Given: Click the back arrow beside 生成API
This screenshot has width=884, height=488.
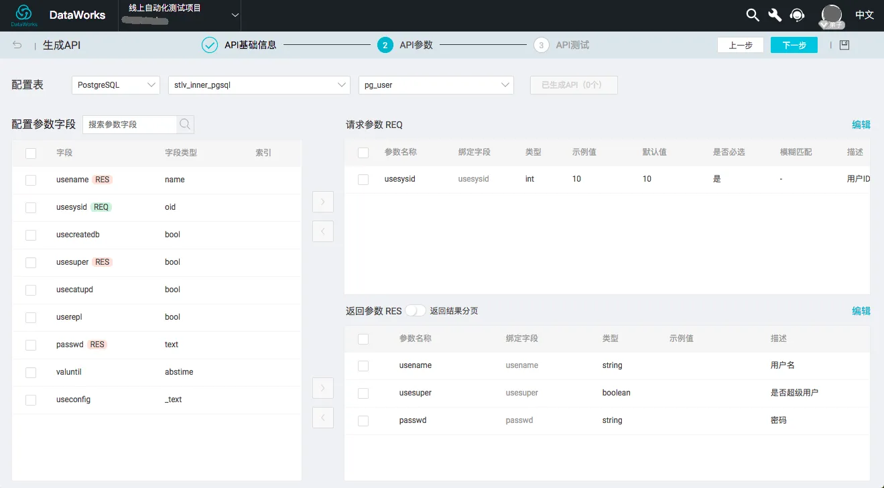Looking at the screenshot, I should click(17, 45).
